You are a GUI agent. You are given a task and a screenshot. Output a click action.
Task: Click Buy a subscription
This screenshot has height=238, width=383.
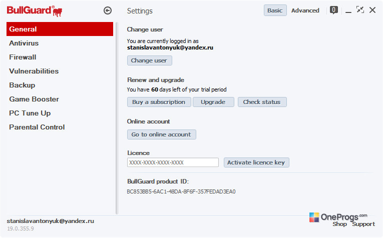click(x=159, y=102)
